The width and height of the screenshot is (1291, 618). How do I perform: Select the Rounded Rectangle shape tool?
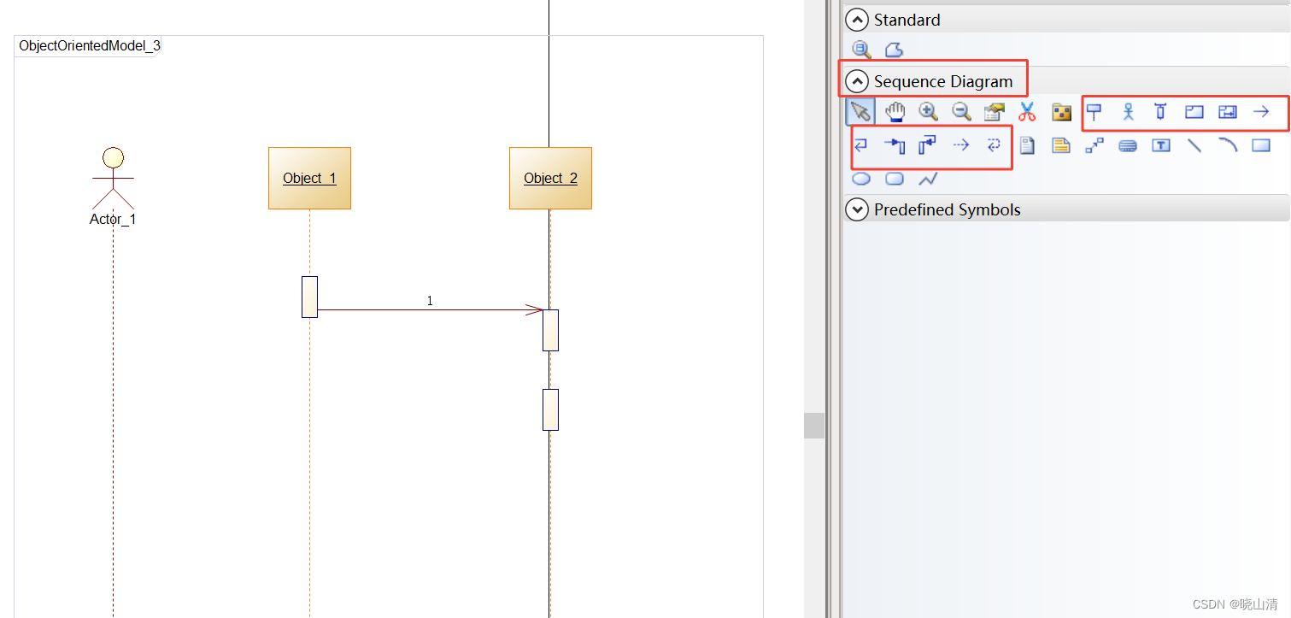[895, 179]
